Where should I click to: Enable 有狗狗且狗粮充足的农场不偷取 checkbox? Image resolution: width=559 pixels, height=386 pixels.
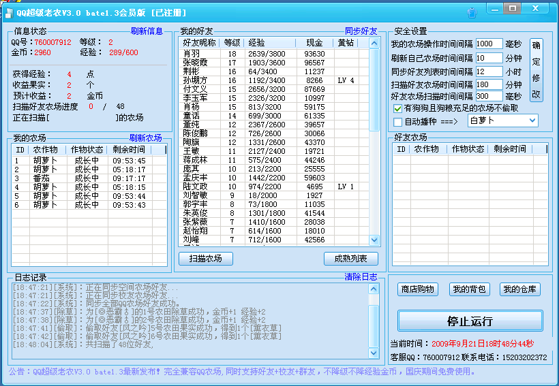pos(397,108)
